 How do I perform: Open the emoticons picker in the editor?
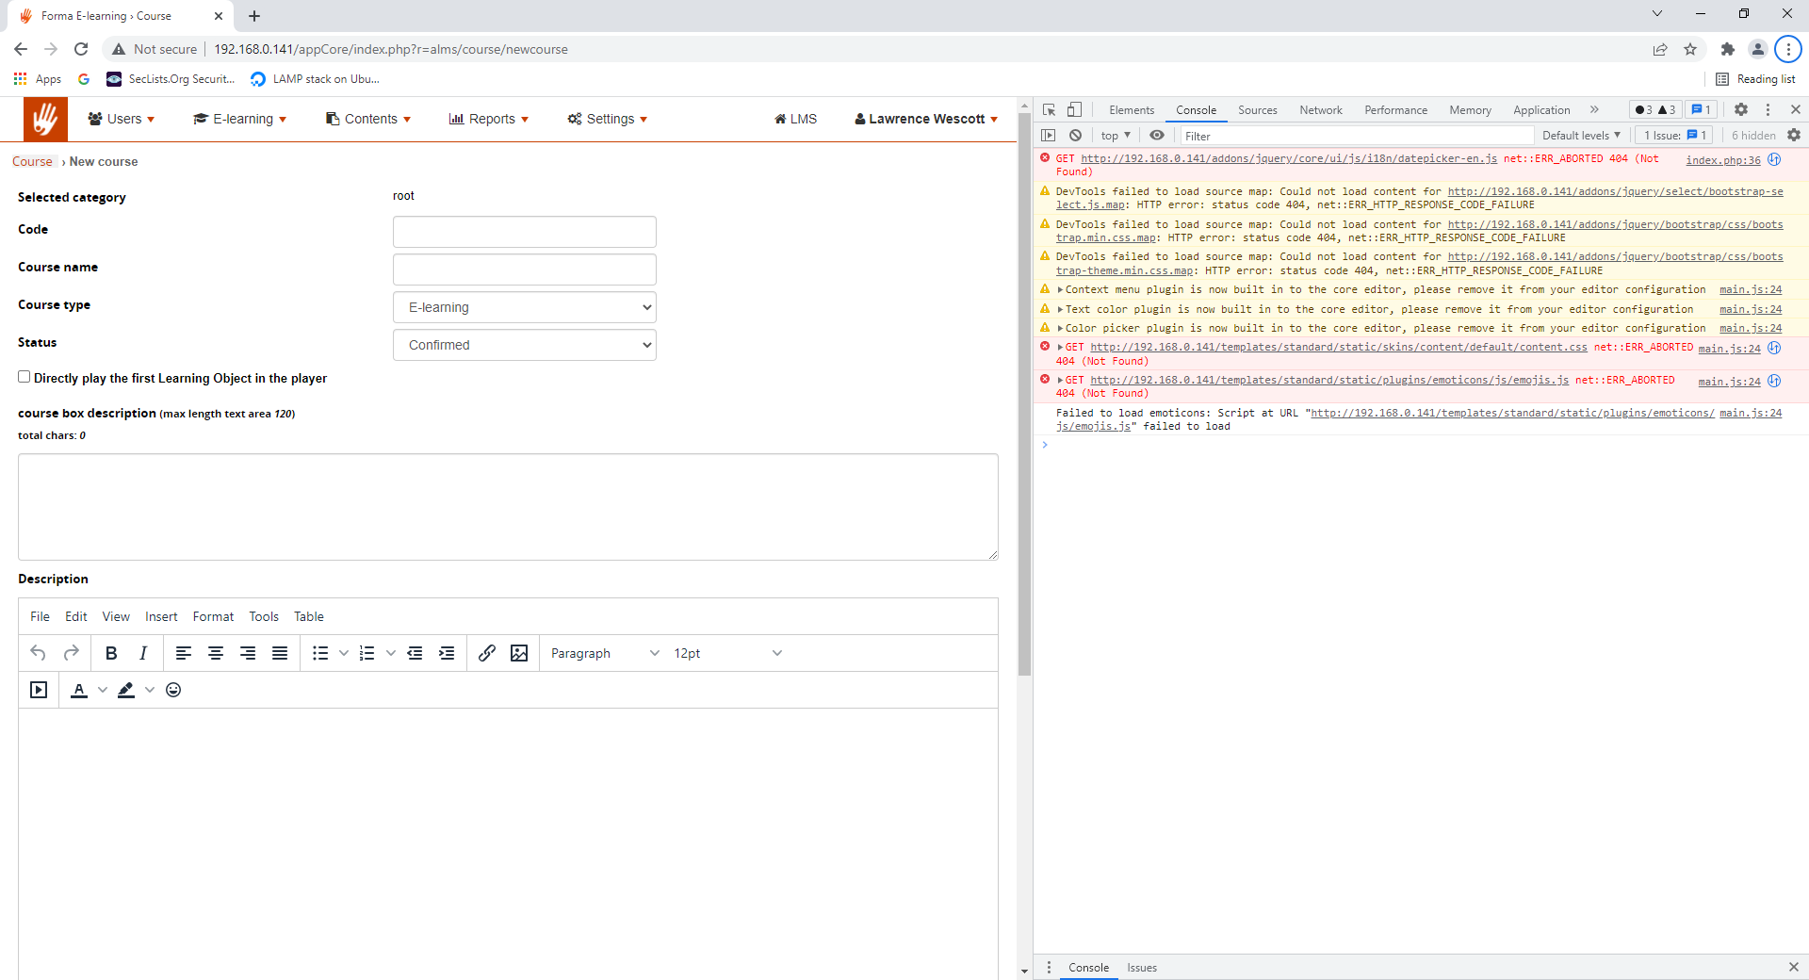pyautogui.click(x=173, y=690)
